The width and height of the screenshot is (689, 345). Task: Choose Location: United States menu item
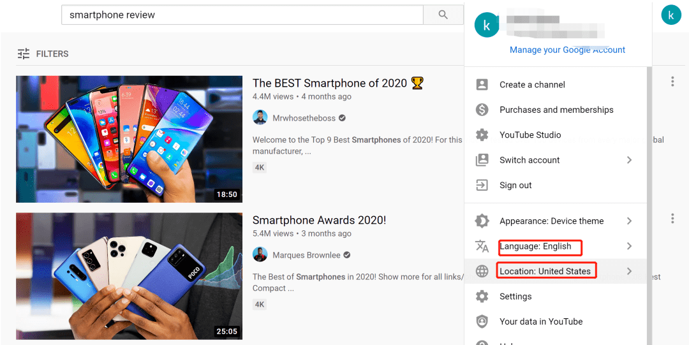556,271
